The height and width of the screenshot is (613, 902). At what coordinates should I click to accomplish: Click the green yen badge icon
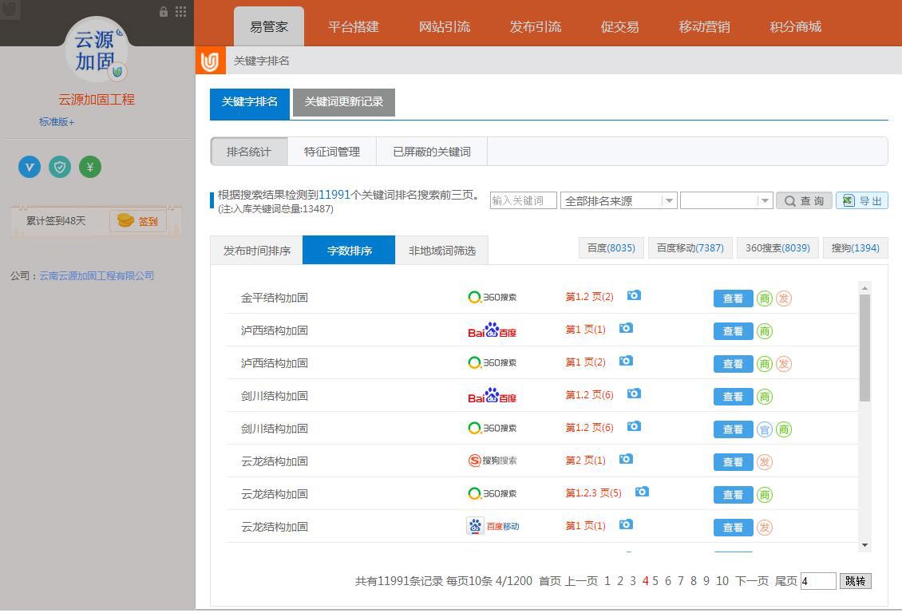tap(89, 168)
